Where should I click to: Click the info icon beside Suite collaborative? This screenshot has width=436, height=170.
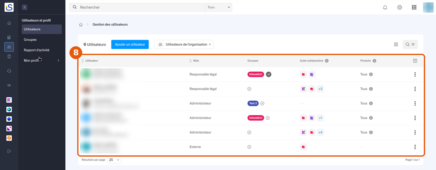[x=327, y=61]
